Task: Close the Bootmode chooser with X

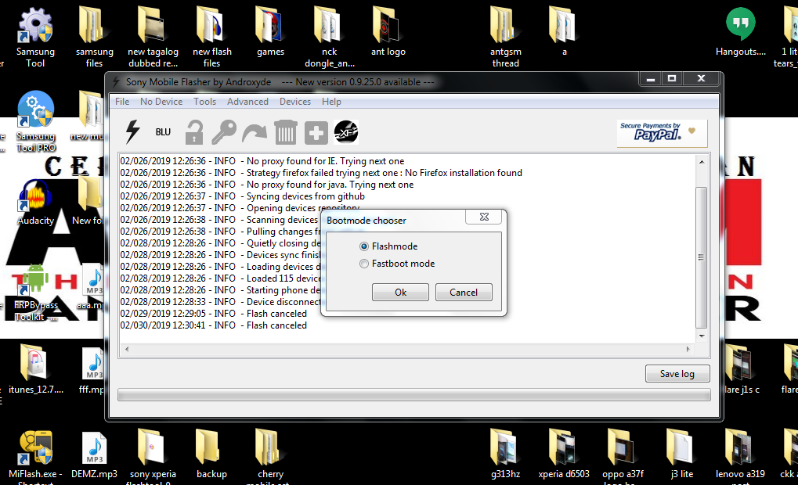Action: (x=484, y=217)
